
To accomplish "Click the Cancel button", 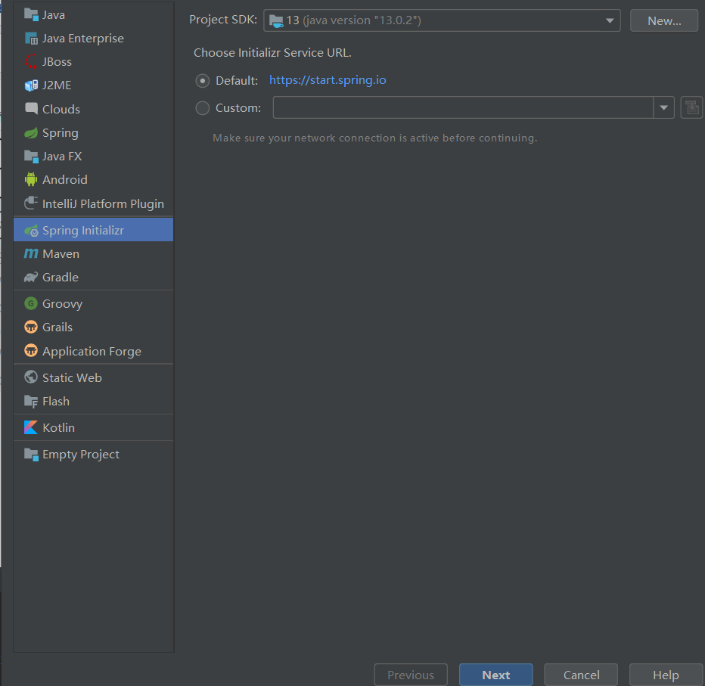I will [581, 675].
